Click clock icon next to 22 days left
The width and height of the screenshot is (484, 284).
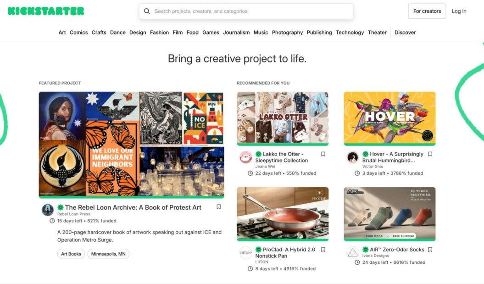[250, 173]
